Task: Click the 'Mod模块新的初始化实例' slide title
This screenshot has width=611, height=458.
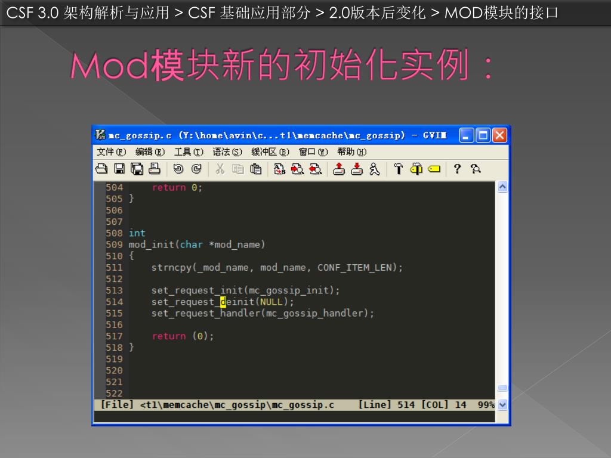Action: coord(282,64)
